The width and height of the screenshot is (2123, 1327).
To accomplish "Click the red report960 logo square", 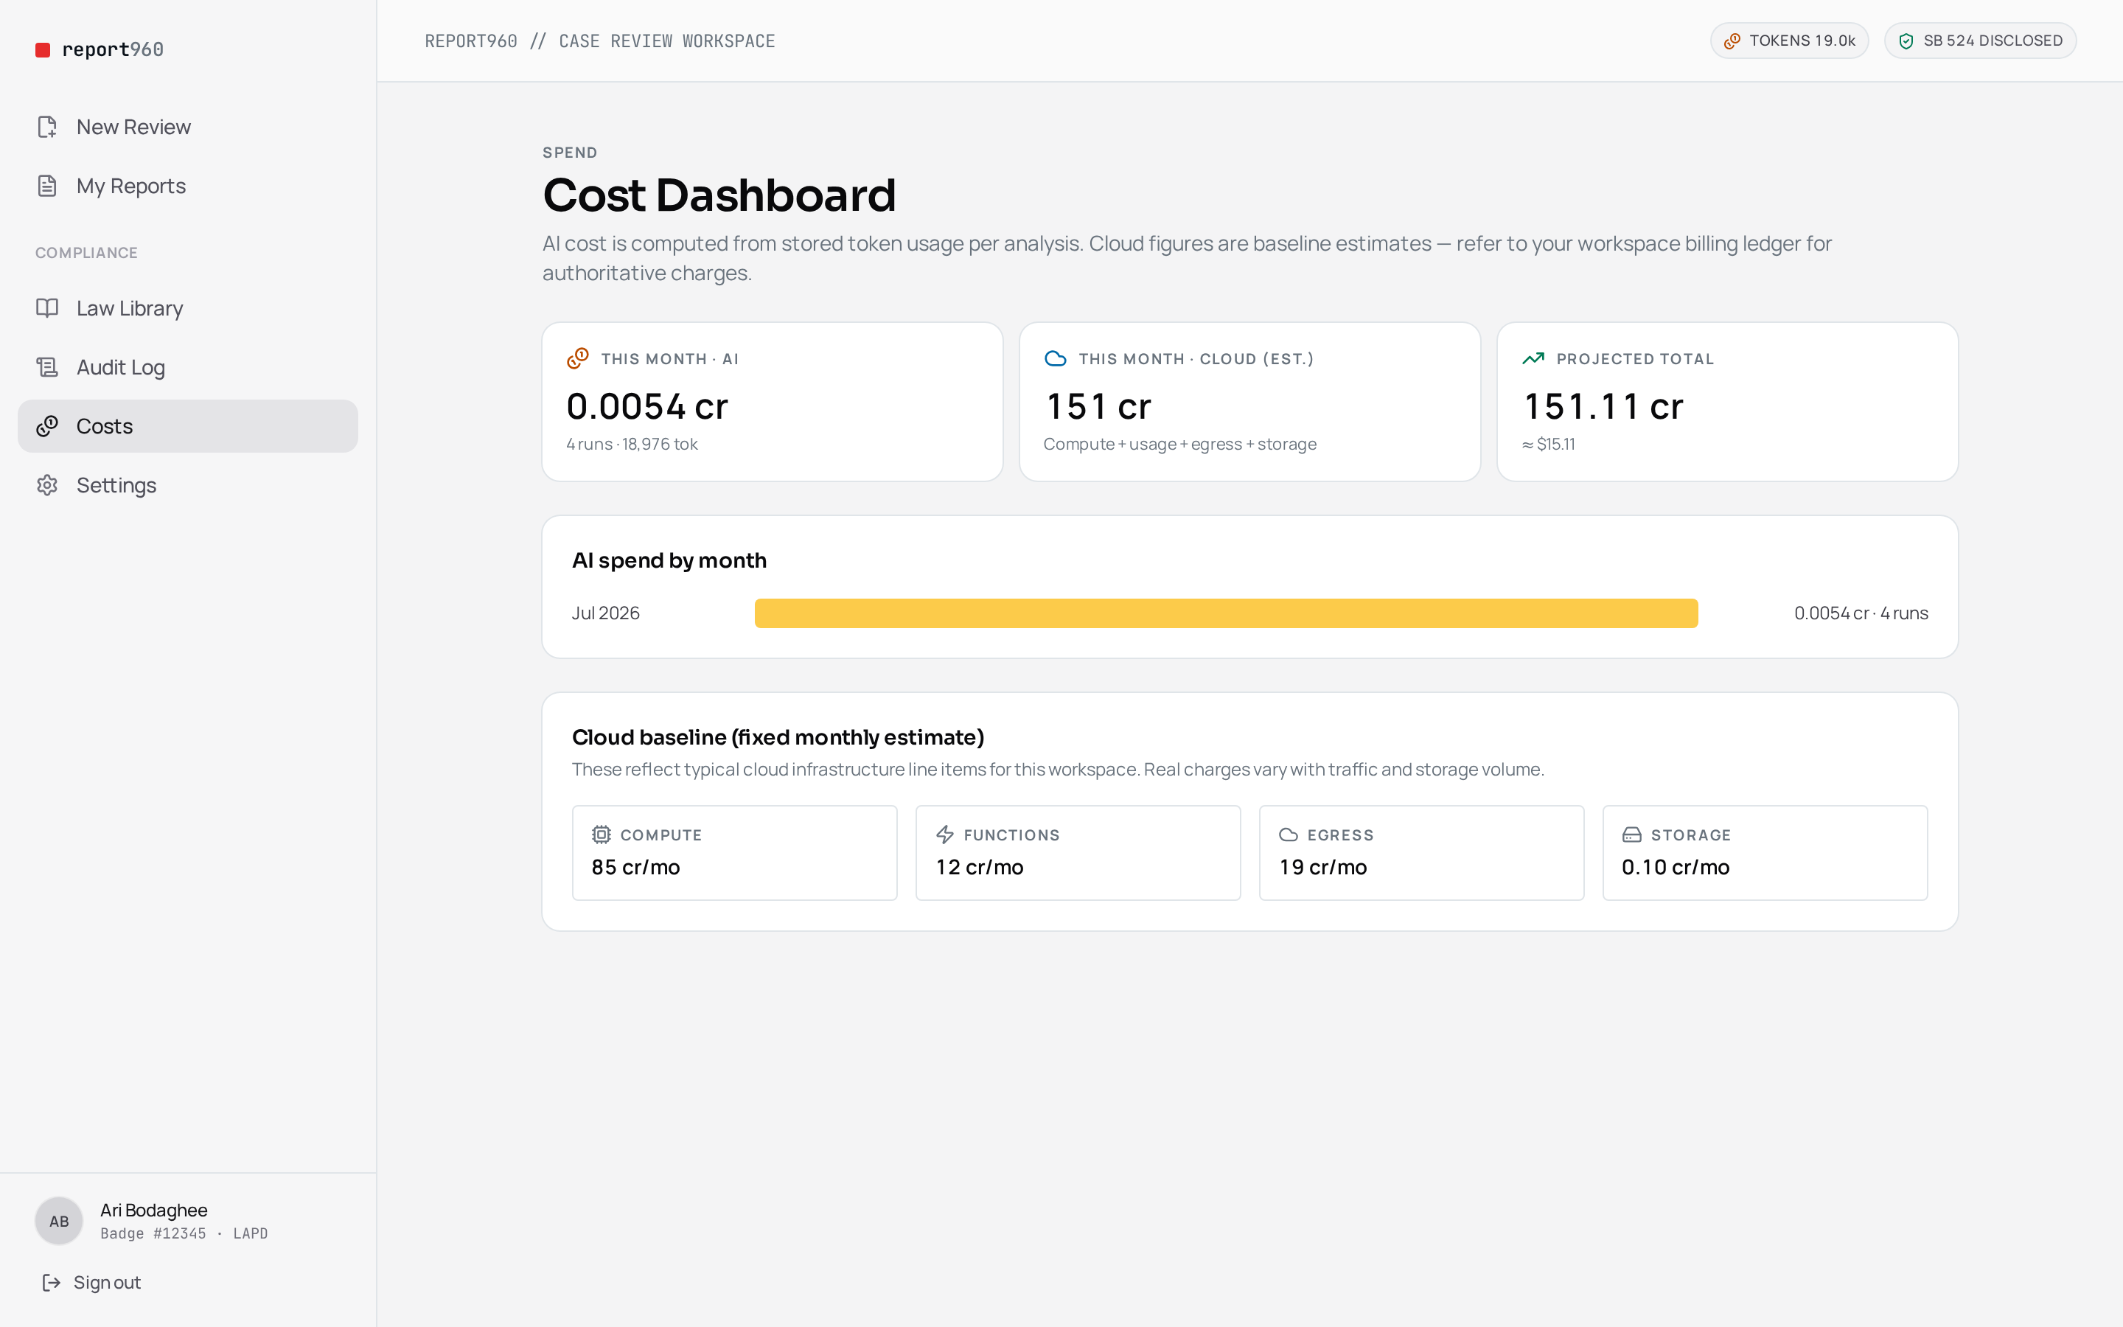I will point(42,50).
